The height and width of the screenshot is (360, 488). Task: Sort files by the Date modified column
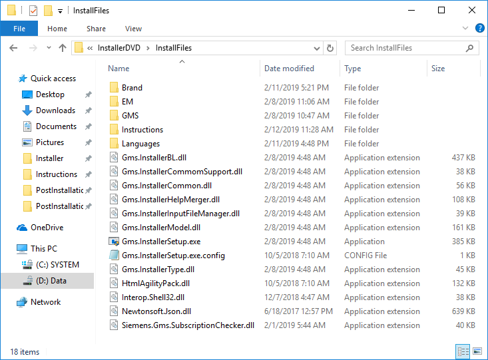pos(289,69)
